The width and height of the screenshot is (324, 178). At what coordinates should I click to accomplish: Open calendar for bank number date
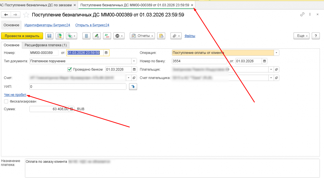[265, 61]
